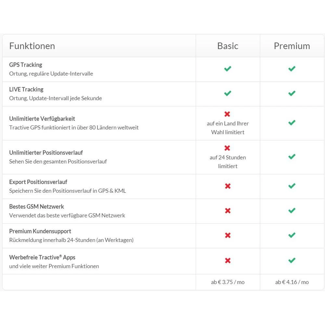Select the Premium column header

292,46
